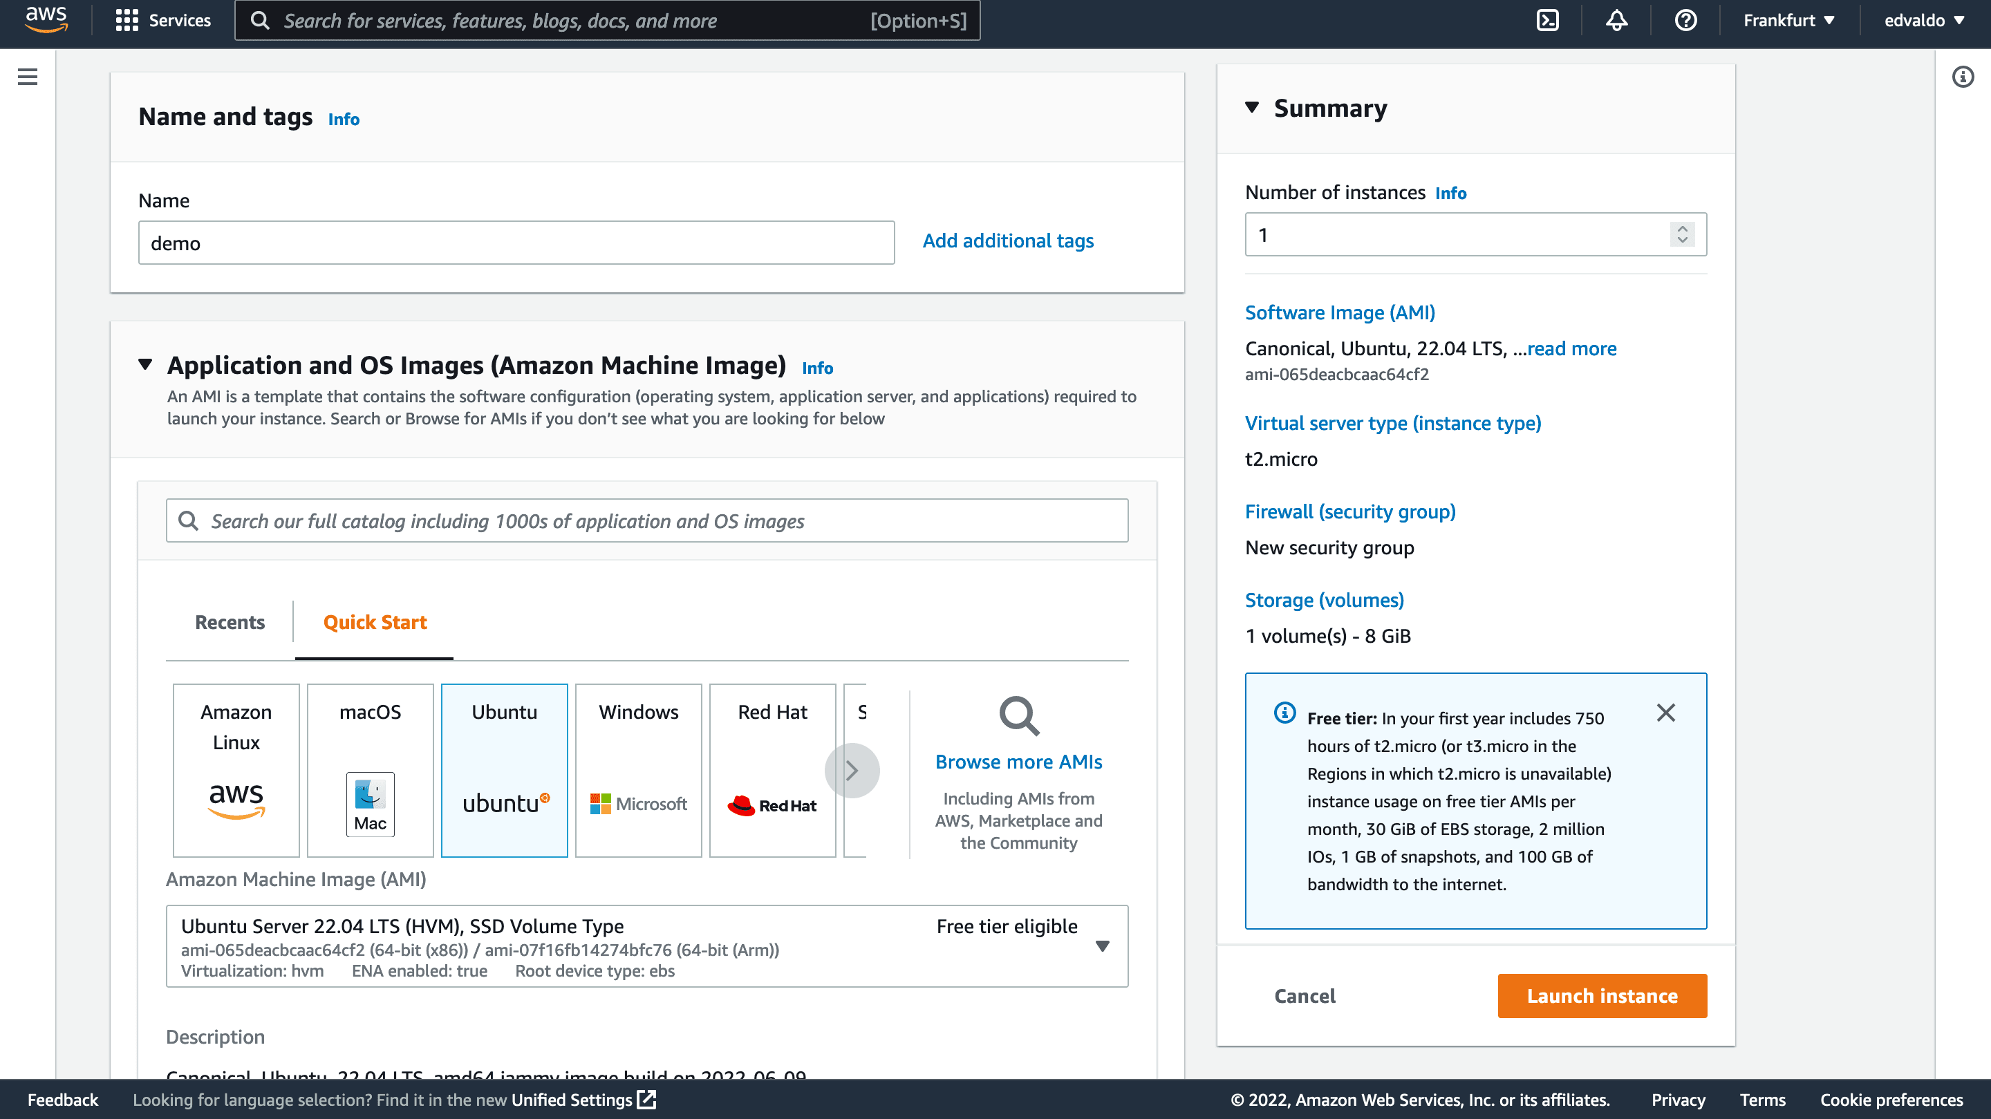Open the Ubuntu Server 22.04 AMI dropdown
The width and height of the screenshot is (1991, 1119).
coord(647,946)
